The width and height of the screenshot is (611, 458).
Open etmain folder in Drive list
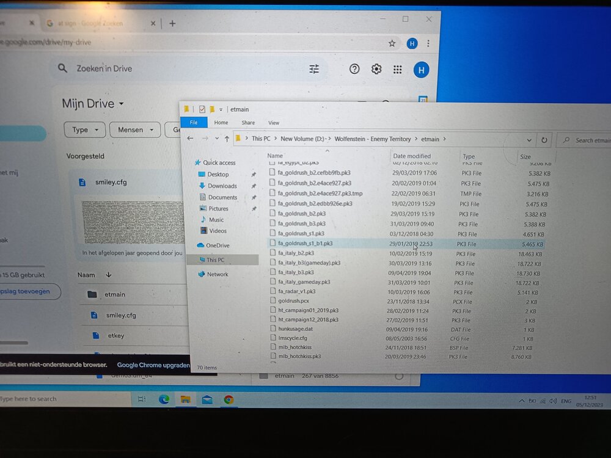pyautogui.click(x=115, y=294)
